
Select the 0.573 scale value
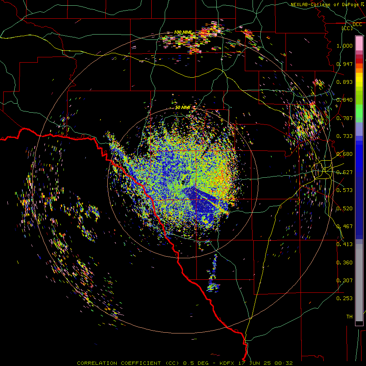coord(344,190)
